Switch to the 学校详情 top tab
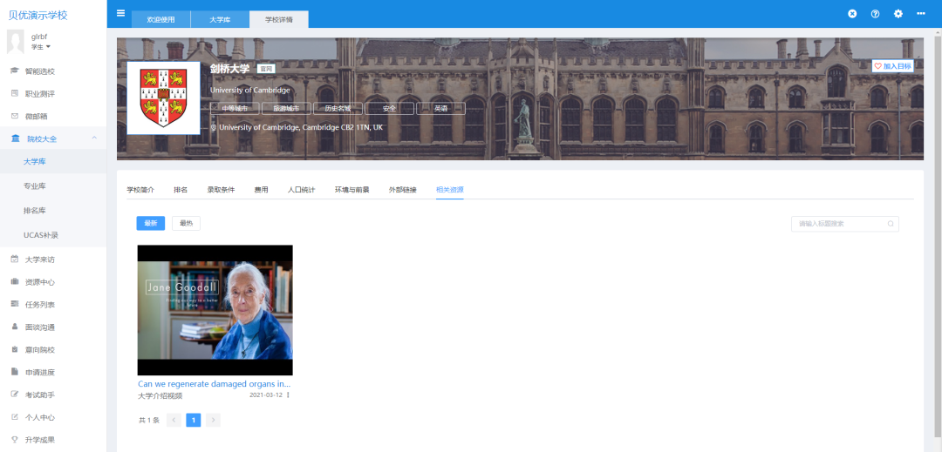The height and width of the screenshot is (452, 942). 279,19
